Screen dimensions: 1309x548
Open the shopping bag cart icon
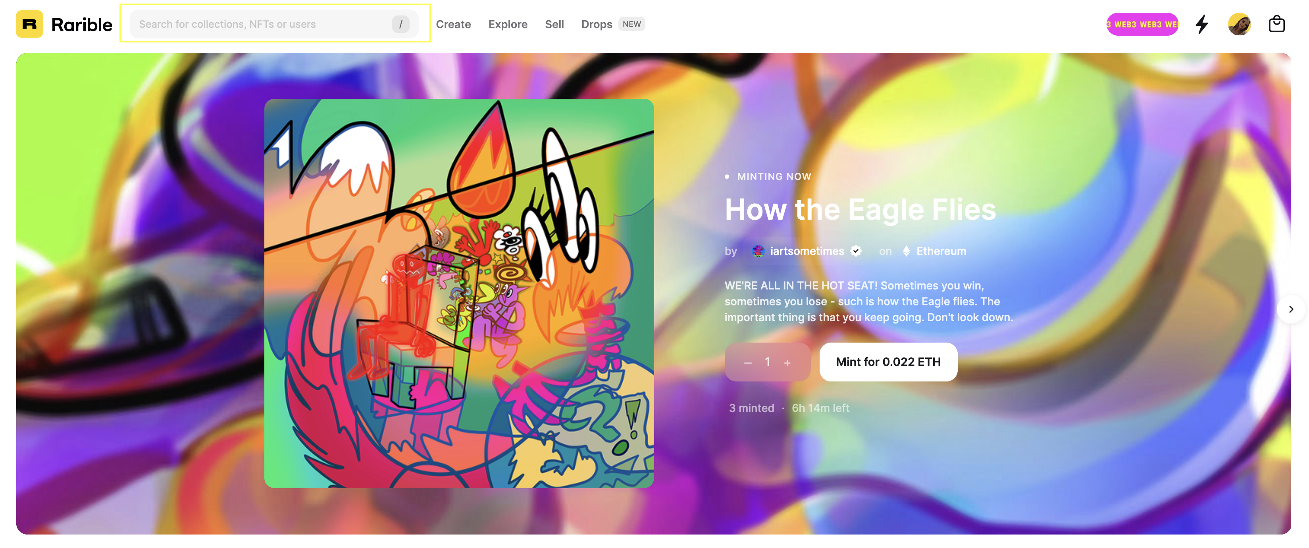click(1276, 24)
